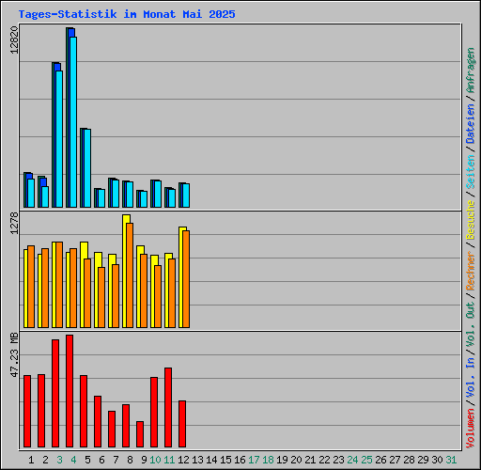Click day number 6 on the x-axis
Viewport: 481px width, 470px height.
[101, 460]
